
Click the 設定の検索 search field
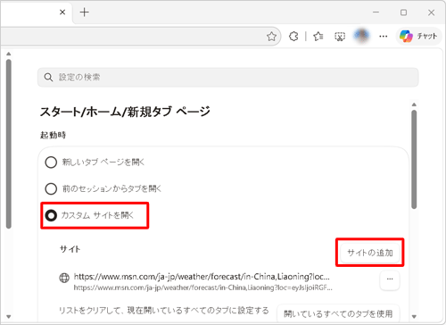point(228,77)
